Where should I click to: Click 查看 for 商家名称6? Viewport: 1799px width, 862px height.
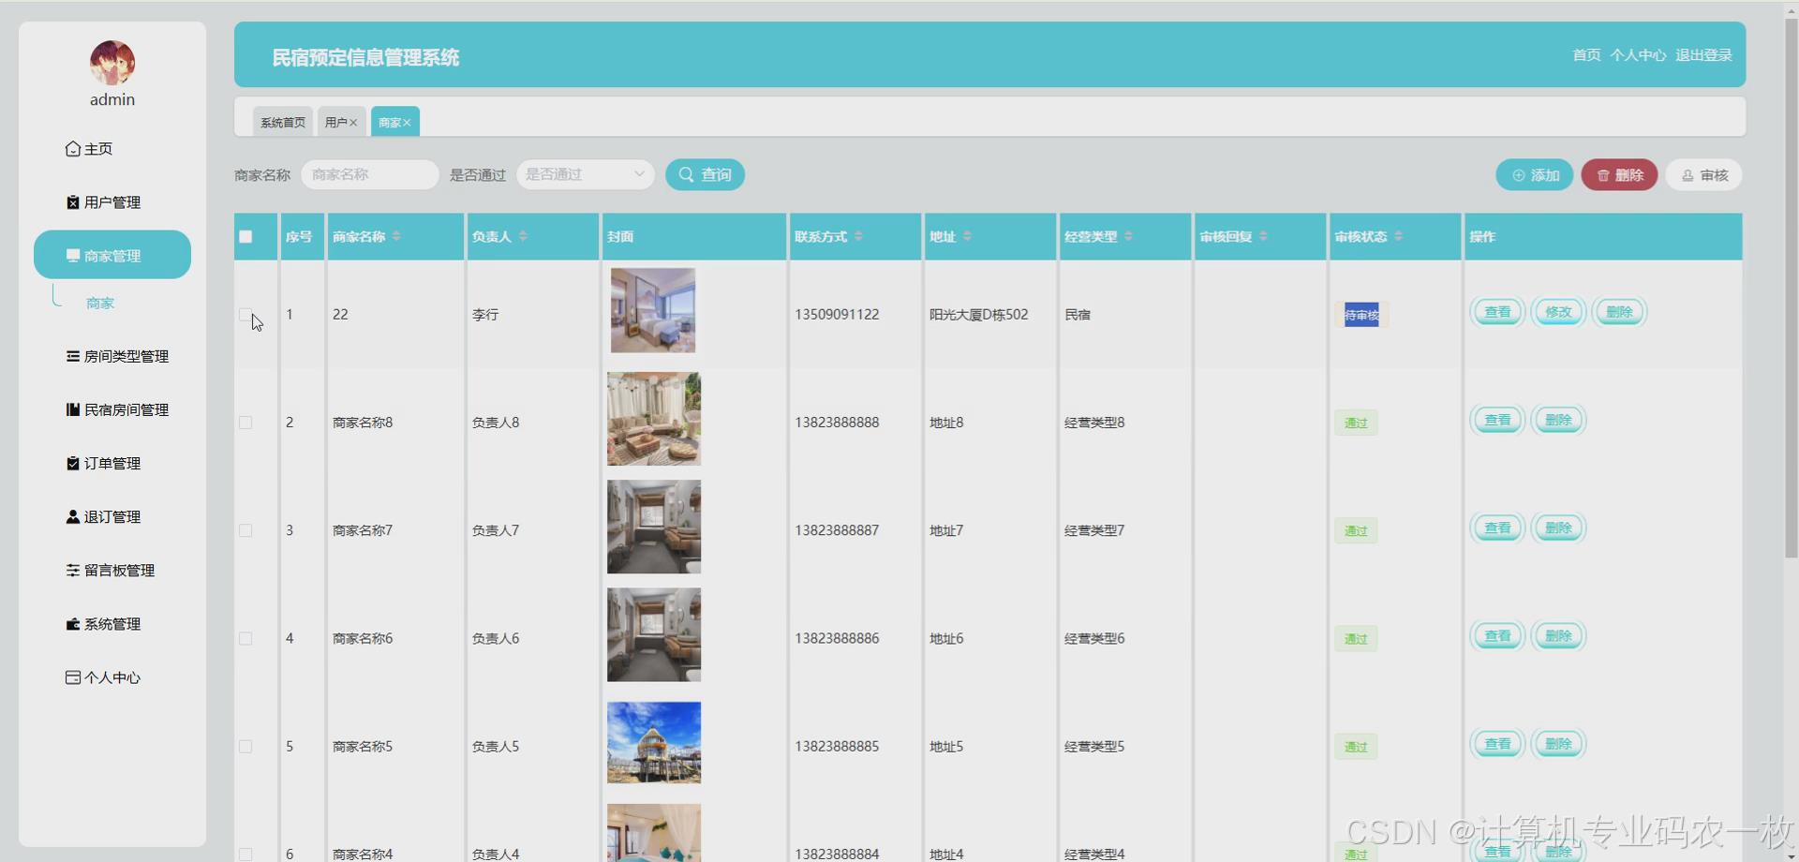point(1497,635)
